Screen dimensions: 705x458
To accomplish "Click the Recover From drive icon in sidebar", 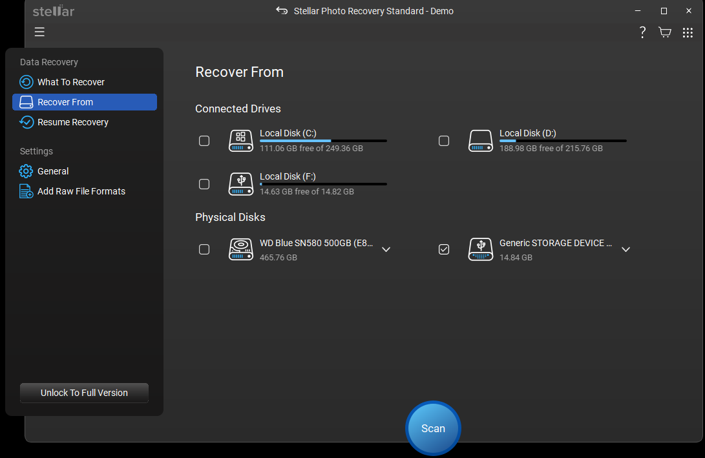I will click(x=26, y=102).
